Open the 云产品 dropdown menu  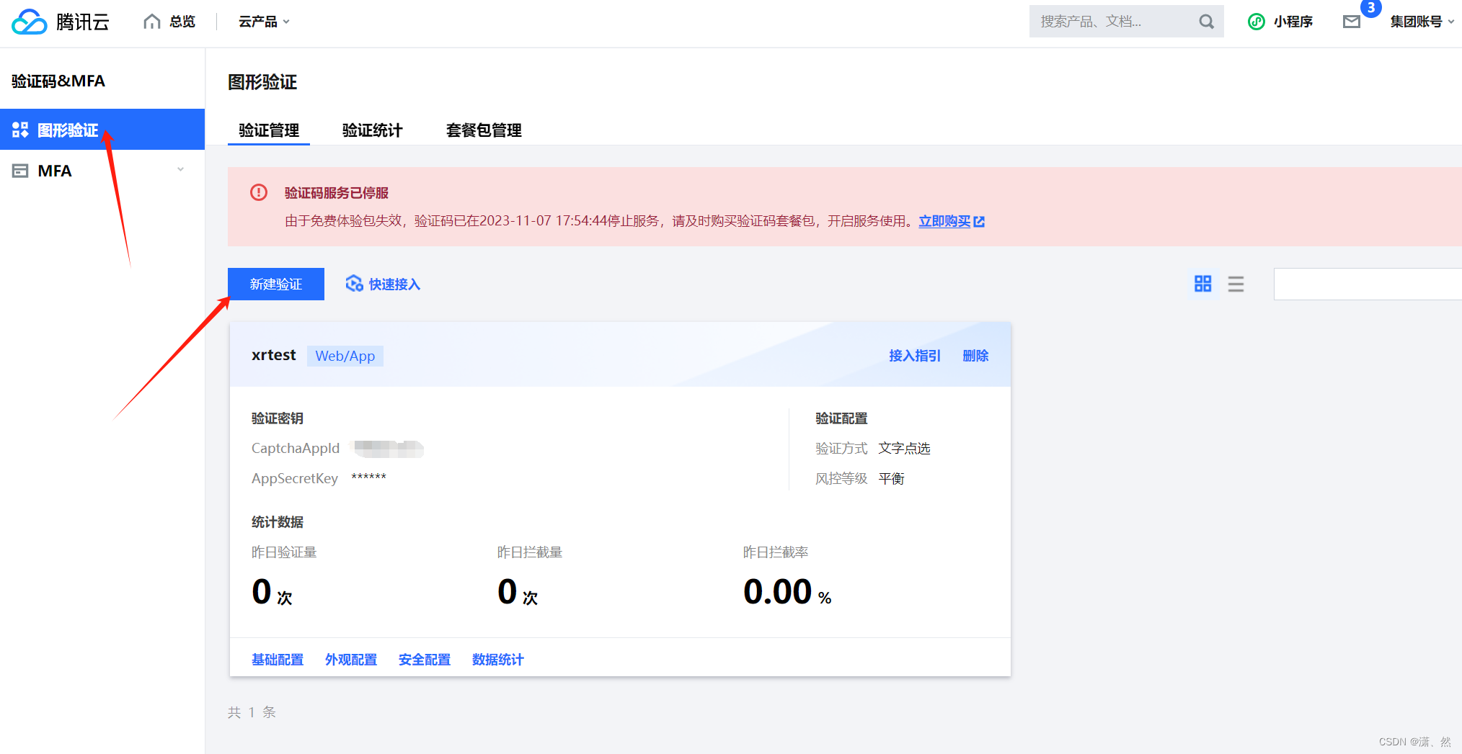click(x=262, y=21)
